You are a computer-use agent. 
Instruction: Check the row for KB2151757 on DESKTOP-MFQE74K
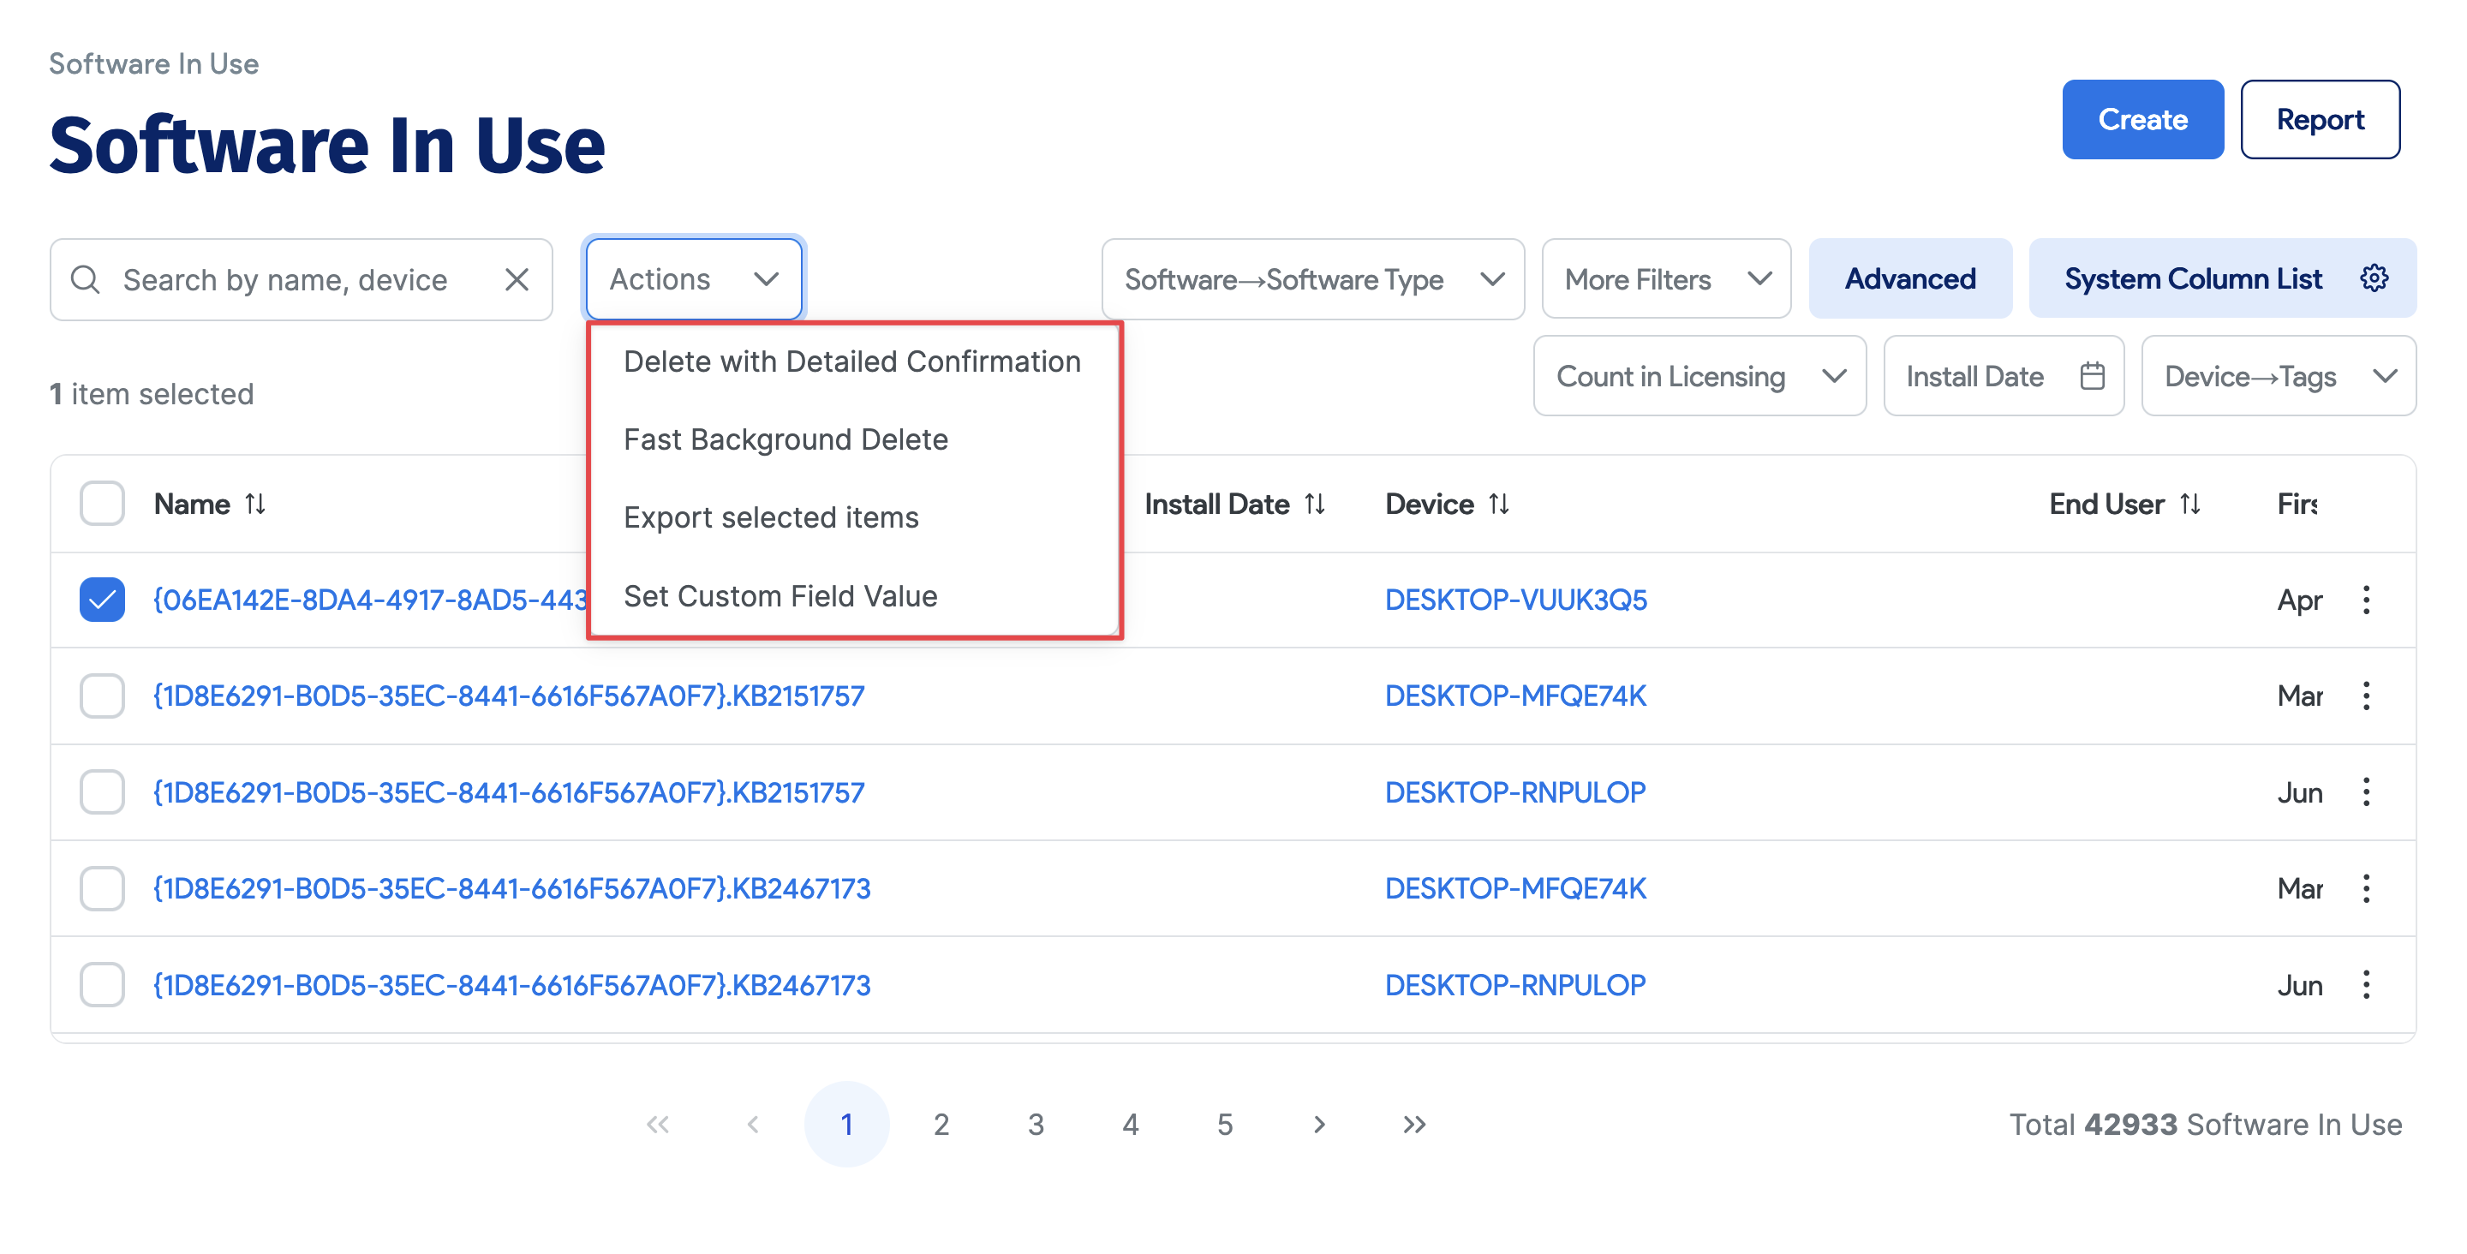pos(102,696)
